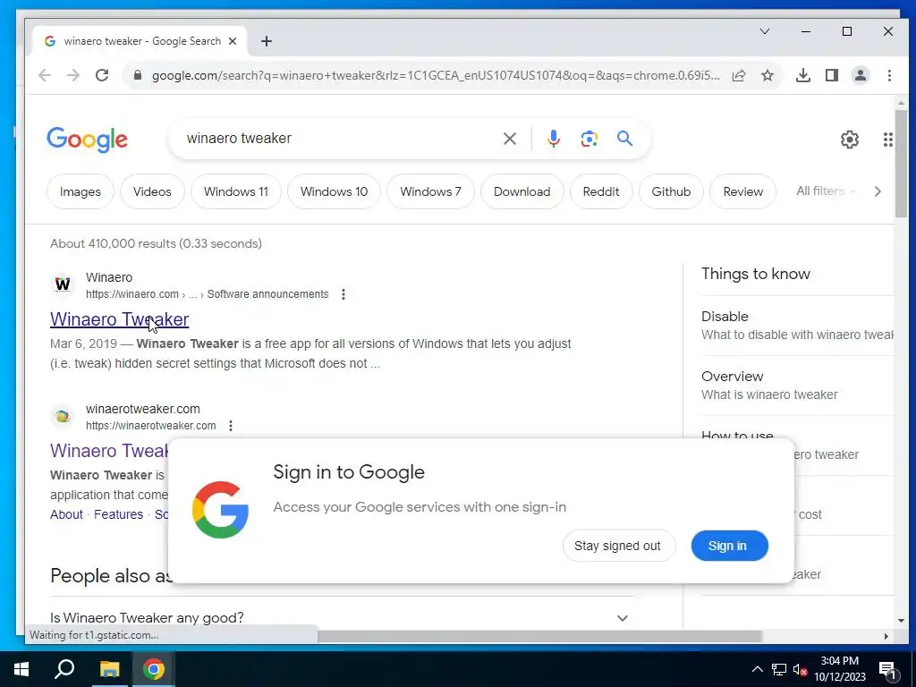This screenshot has height=687, width=916.
Task: Click the Winaero site favicon
Action: (63, 284)
